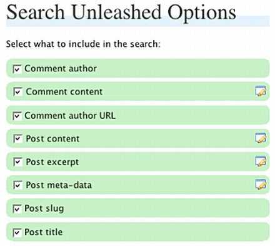Click the Comment author URL label
The width and height of the screenshot is (275, 246).
(70, 115)
